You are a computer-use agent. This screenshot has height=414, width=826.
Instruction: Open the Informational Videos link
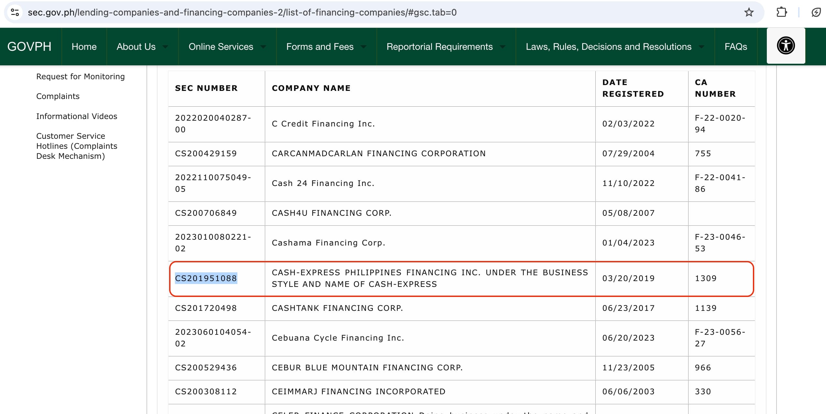click(x=77, y=116)
